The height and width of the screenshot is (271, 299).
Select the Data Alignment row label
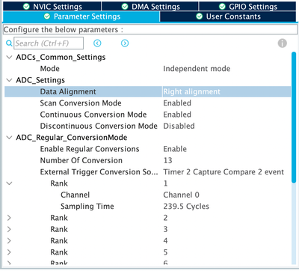pos(68,92)
